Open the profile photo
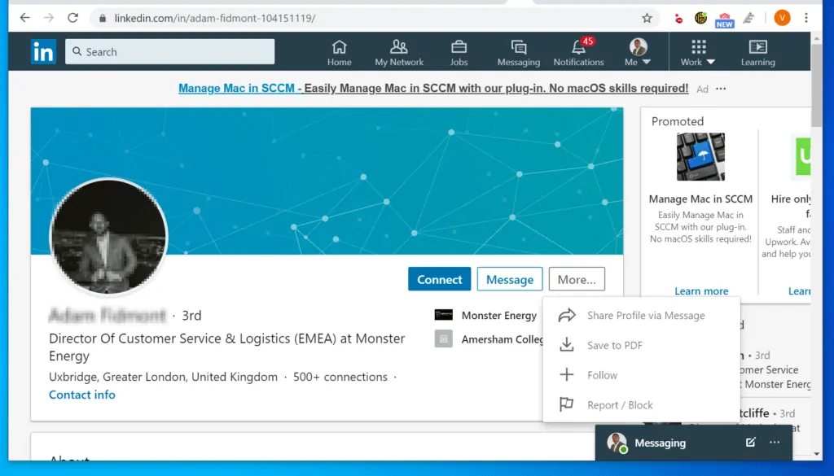 [x=108, y=237]
